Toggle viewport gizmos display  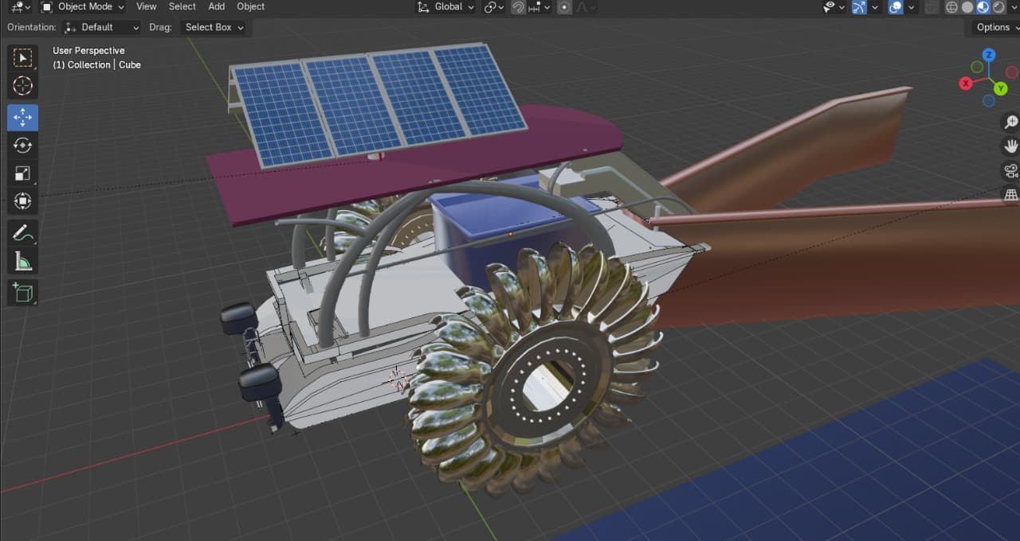(x=859, y=7)
